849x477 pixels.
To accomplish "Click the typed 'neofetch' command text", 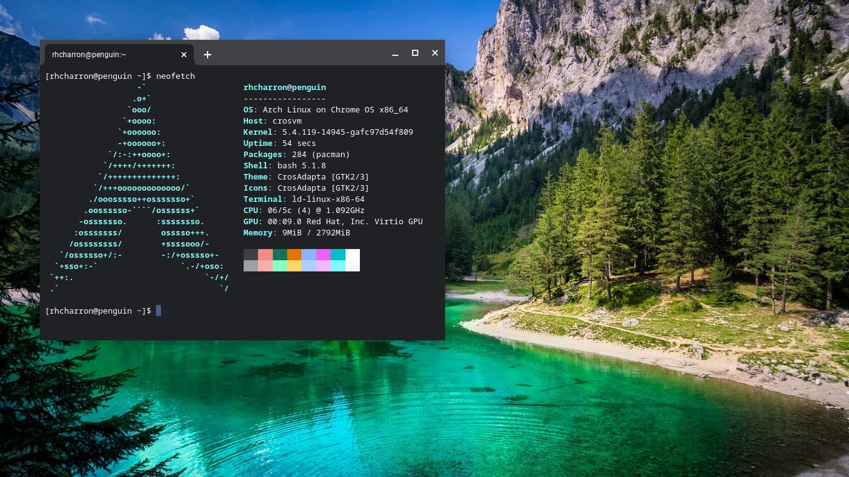I will [x=175, y=76].
